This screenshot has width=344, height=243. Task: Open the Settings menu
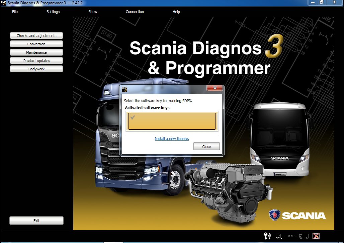pyautogui.click(x=53, y=12)
